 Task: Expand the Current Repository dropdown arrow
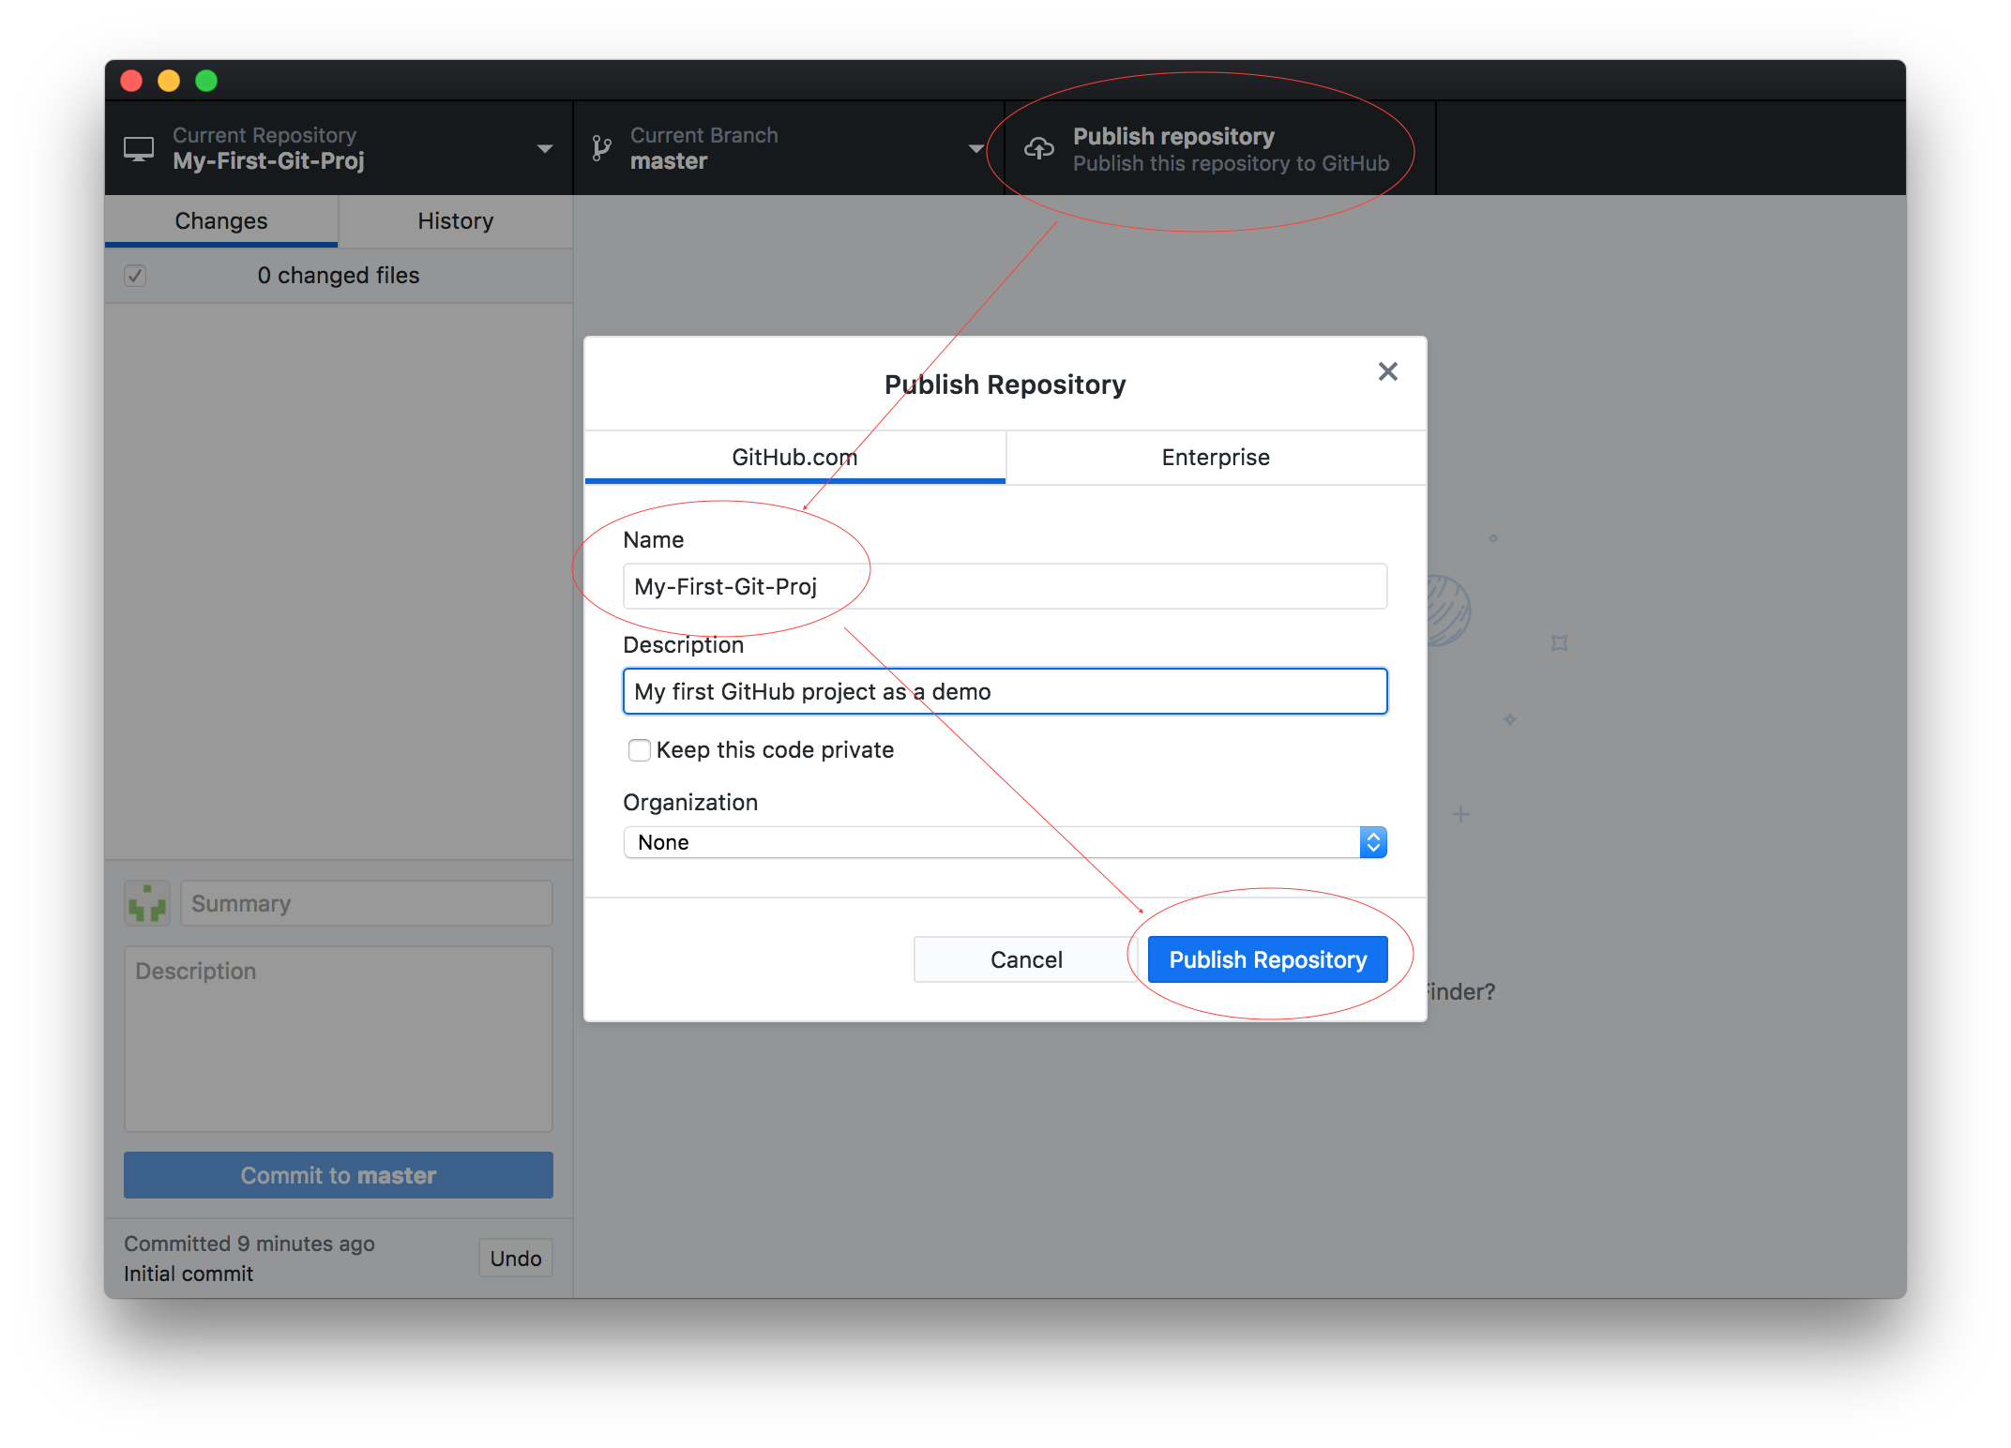click(544, 148)
